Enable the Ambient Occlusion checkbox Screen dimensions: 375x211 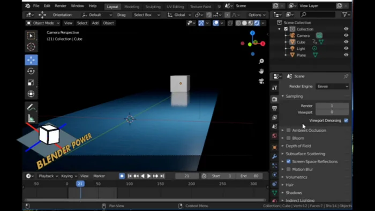(288, 130)
